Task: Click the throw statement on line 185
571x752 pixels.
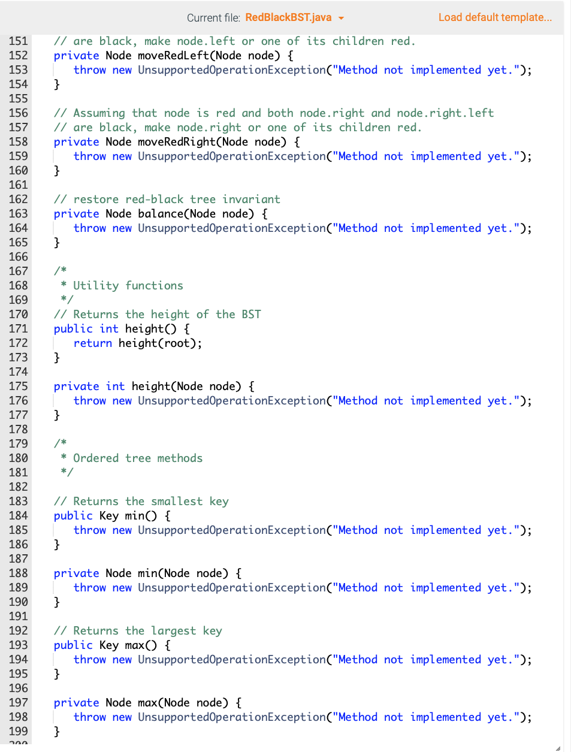Action: (x=303, y=530)
